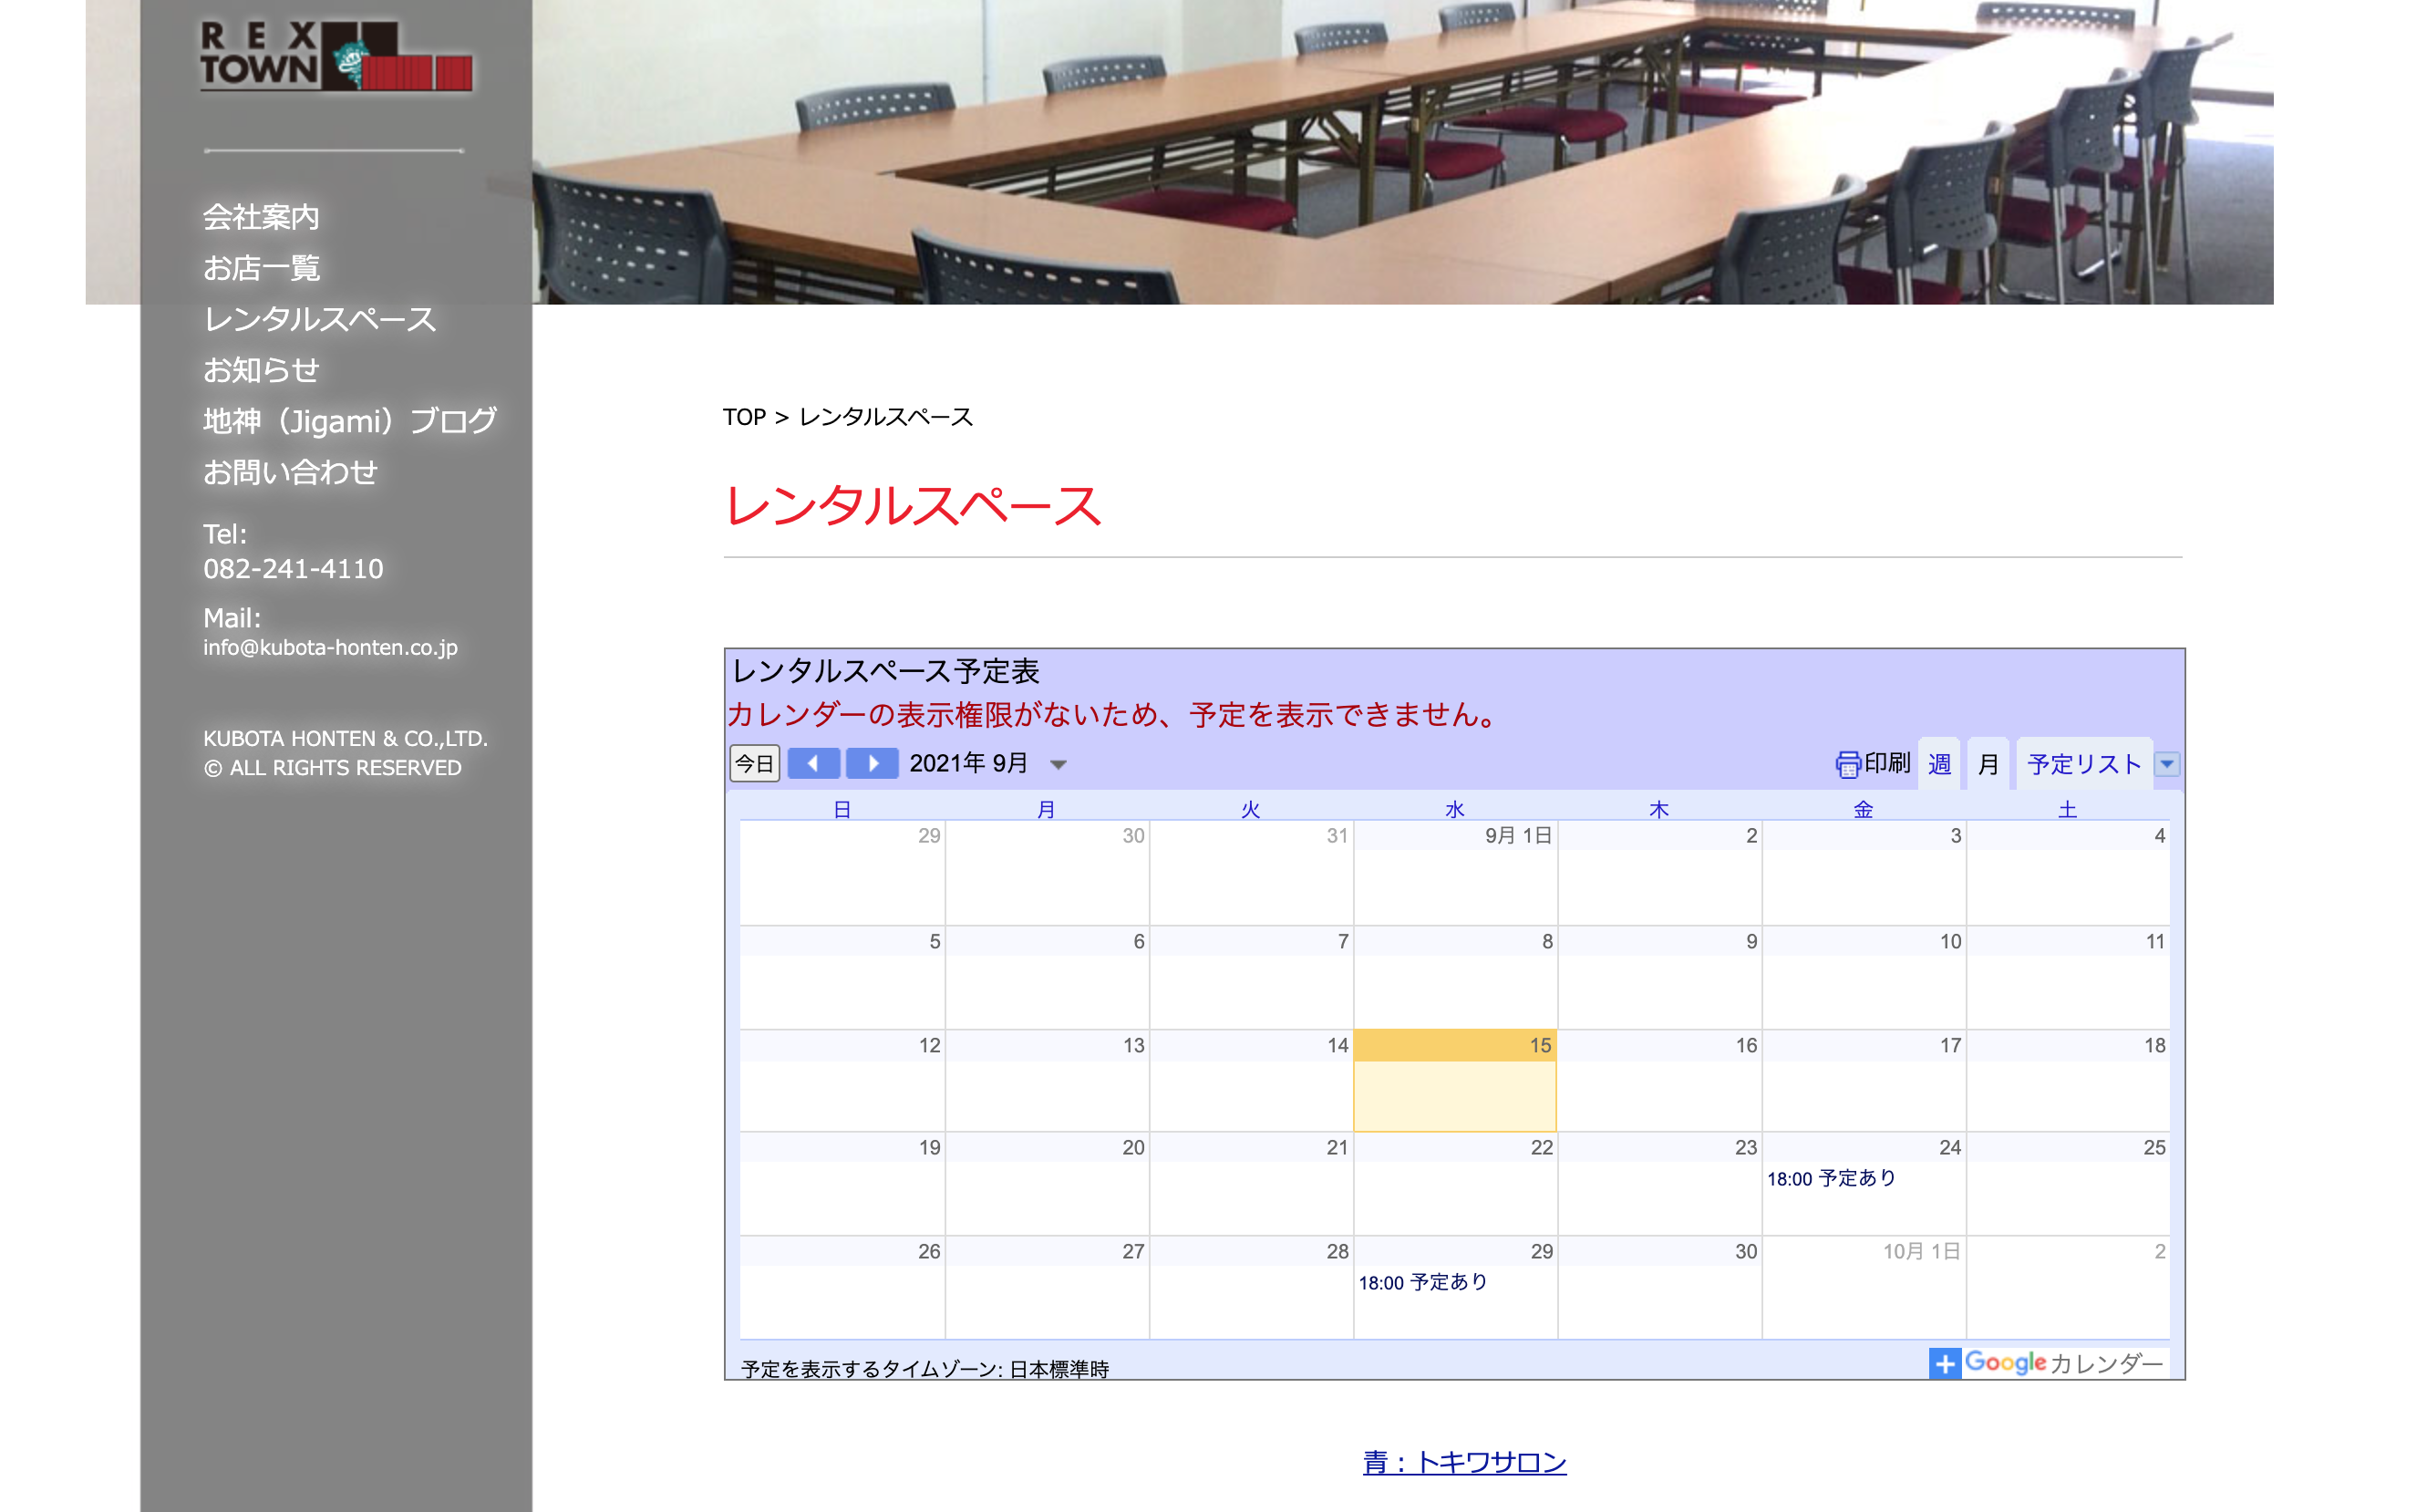This screenshot has height=1512, width=2427.
Task: Open the month picker arrow beside 2021年 9月
Action: [1059, 765]
